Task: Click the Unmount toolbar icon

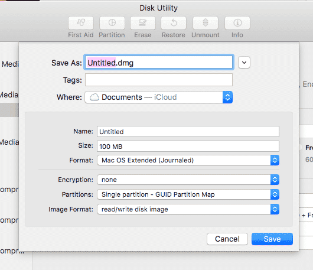Action: pyautogui.click(x=206, y=23)
